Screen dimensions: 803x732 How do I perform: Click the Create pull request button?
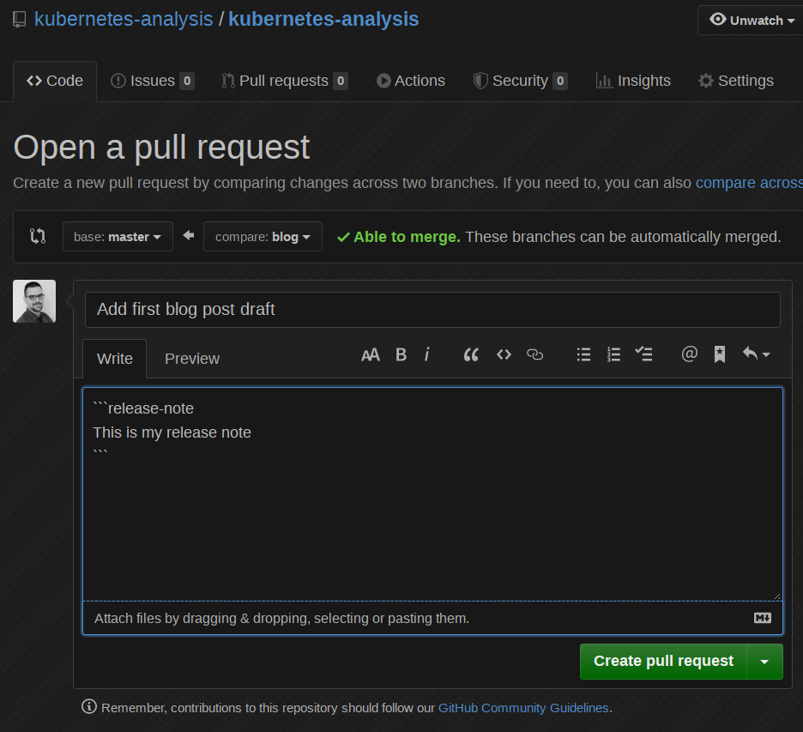point(663,662)
